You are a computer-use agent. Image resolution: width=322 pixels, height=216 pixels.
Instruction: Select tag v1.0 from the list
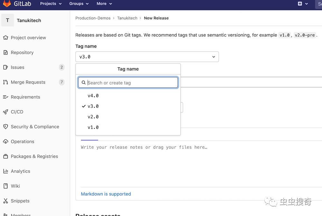[x=128, y=127]
